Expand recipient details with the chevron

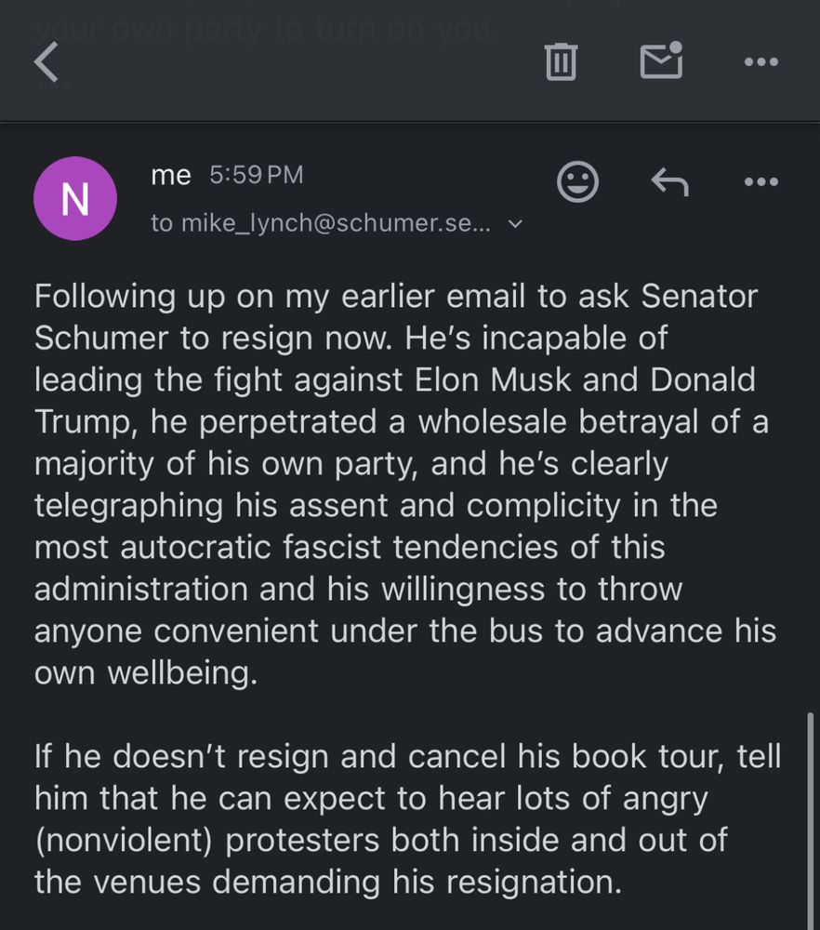tap(516, 223)
